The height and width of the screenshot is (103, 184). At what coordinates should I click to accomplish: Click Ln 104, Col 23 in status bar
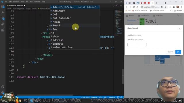(x=85, y=97)
